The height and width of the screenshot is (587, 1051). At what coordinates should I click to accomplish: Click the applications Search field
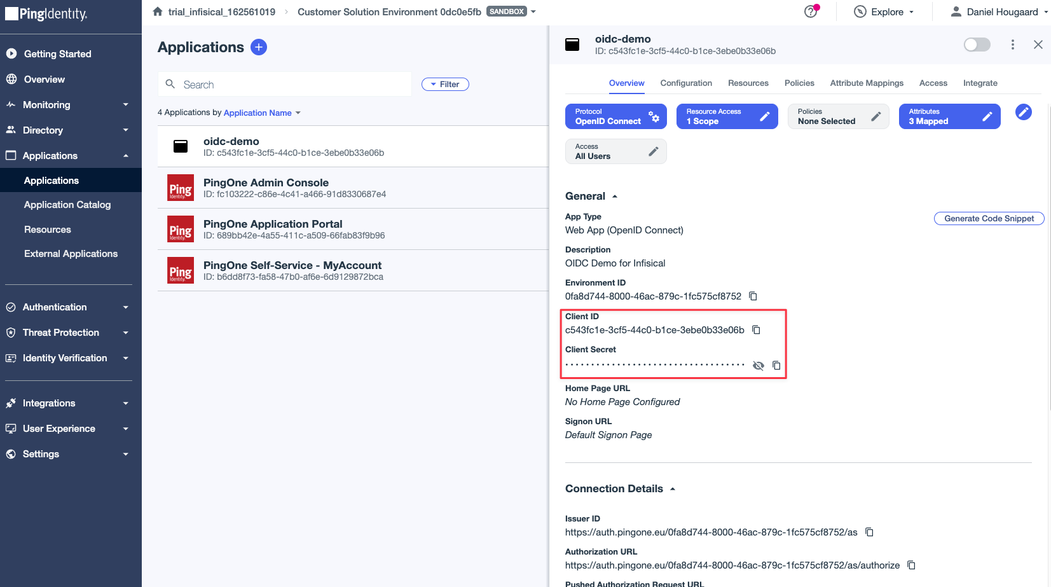pos(285,85)
